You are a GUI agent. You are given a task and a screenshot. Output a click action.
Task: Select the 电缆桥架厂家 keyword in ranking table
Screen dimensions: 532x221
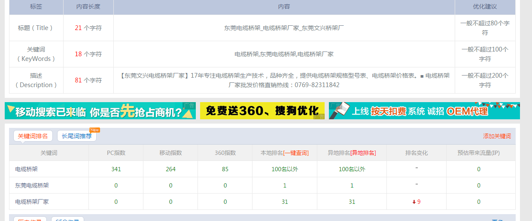(x=32, y=202)
